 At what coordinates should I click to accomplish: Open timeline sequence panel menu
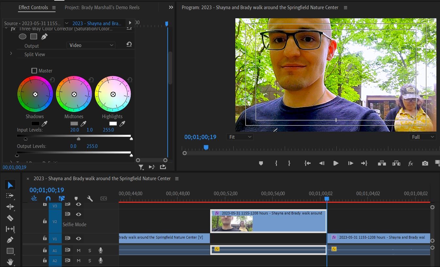pos(177,179)
